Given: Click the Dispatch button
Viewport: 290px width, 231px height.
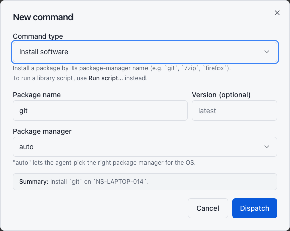Looking at the screenshot, I should coord(255,208).
